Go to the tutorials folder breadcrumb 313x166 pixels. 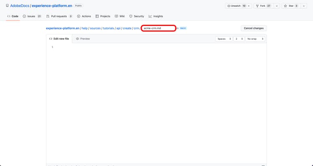click(109, 28)
